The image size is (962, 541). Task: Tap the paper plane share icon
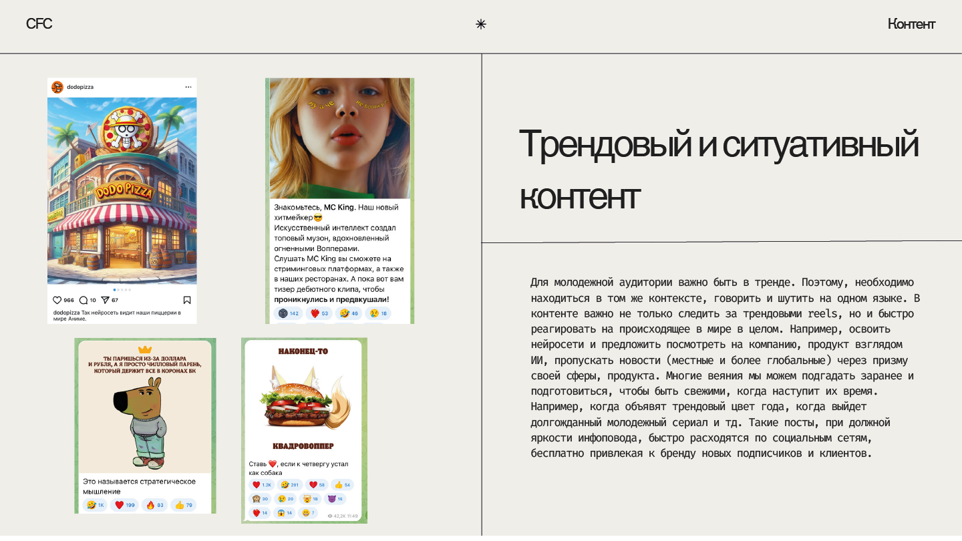click(x=105, y=301)
